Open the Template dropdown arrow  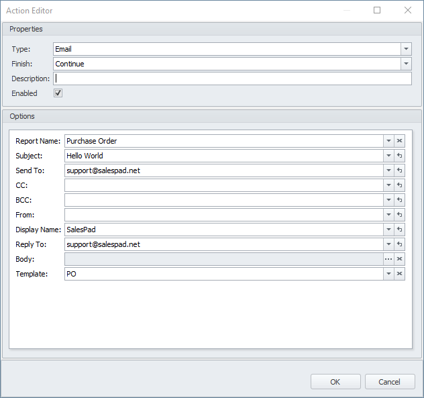point(388,274)
